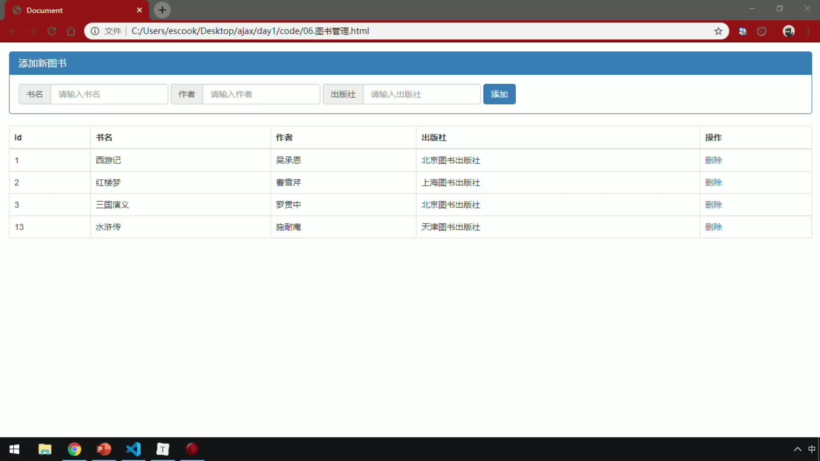The height and width of the screenshot is (461, 820).
Task: Open Visual Studio Code from taskbar
Action: tap(133, 449)
